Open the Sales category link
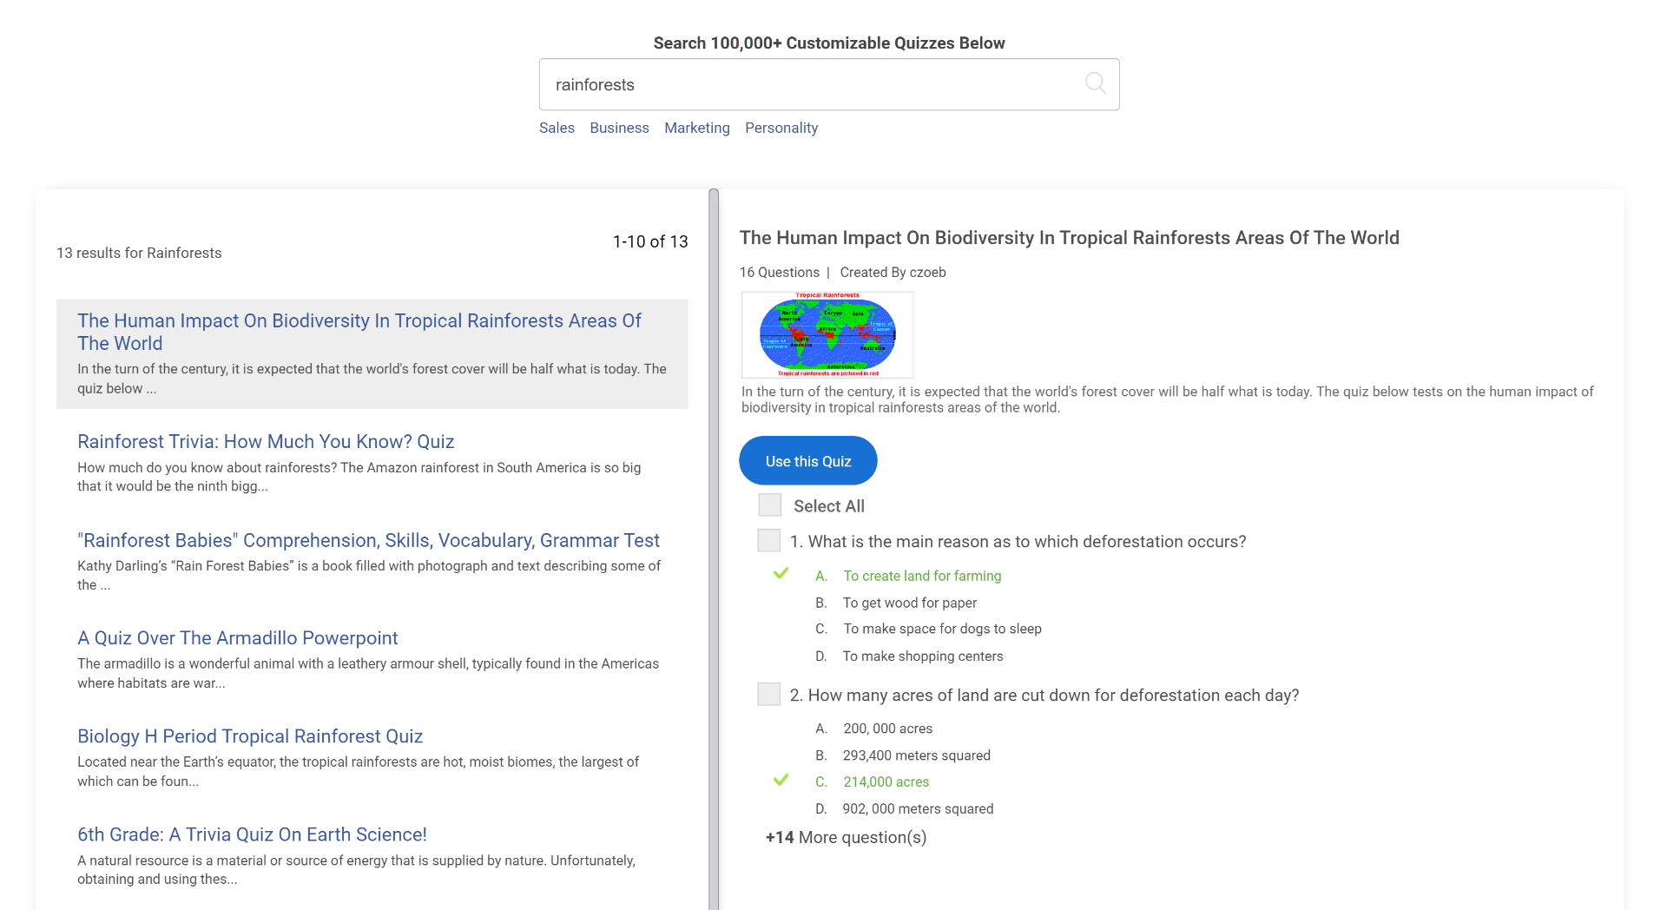 coord(557,128)
